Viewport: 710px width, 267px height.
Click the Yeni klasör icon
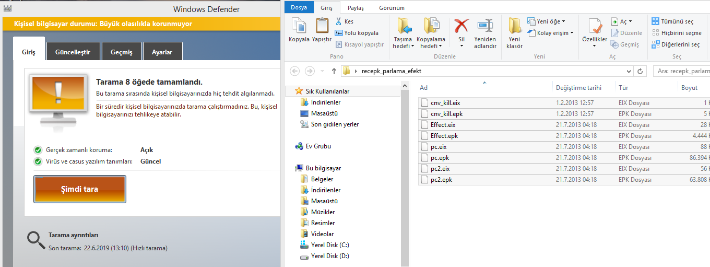point(515,26)
